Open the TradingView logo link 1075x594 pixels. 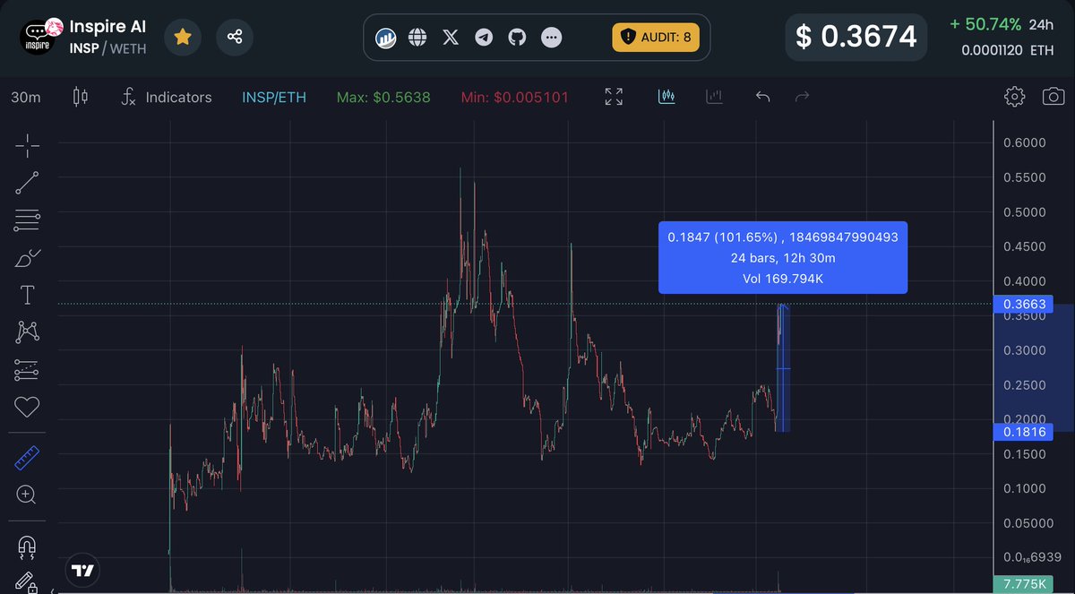[x=83, y=570]
